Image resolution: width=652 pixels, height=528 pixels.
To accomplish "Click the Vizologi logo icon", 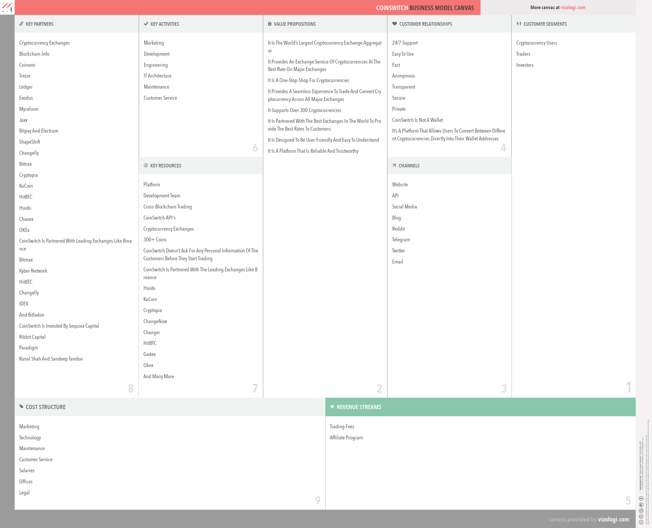I will [7, 7].
